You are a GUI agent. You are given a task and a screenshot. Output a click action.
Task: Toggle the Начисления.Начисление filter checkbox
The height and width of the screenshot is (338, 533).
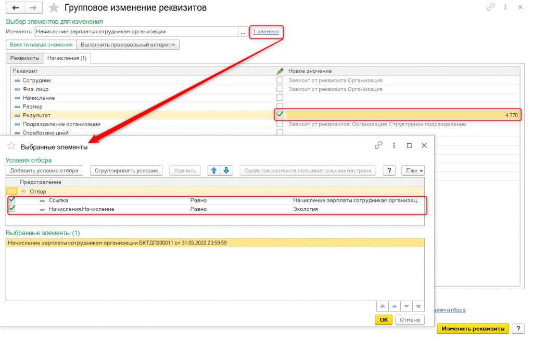pos(12,209)
